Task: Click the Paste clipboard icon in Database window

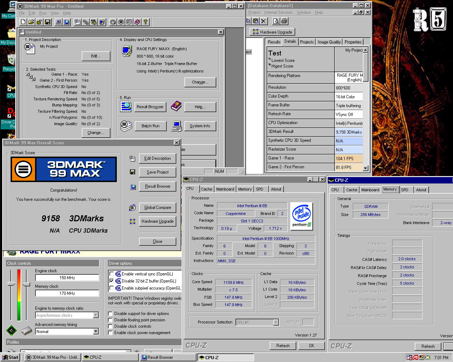Action: (x=256, y=21)
